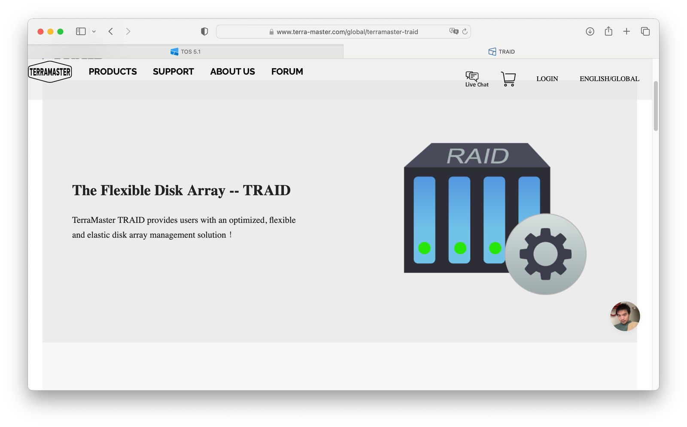Image resolution: width=687 pixels, height=427 pixels.
Task: Minimize the Safari window
Action: [50, 31]
